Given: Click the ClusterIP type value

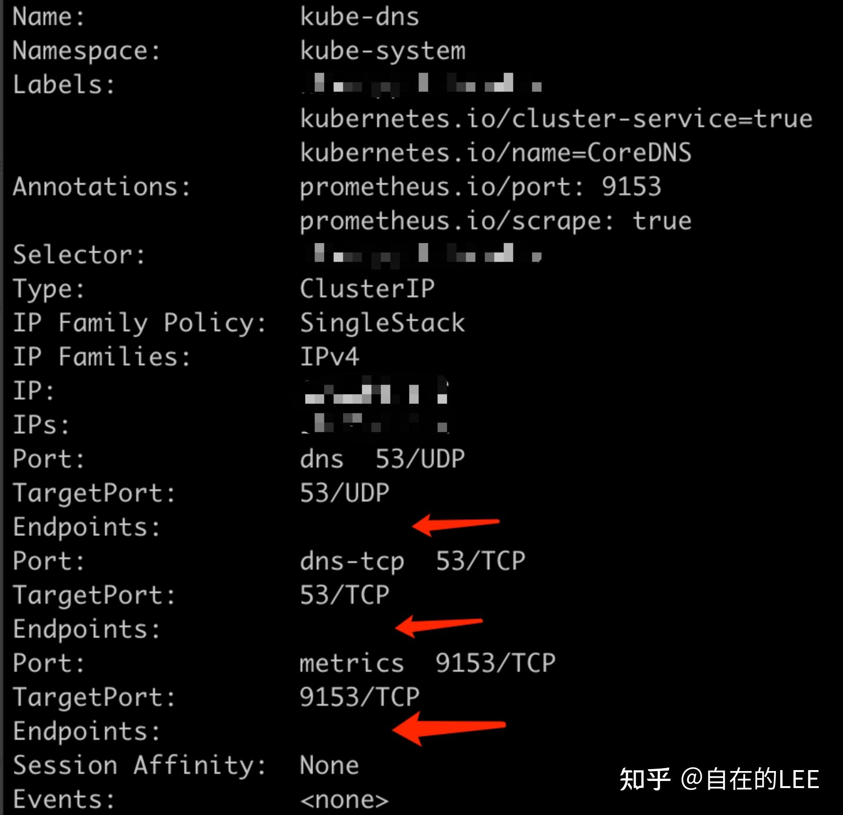Looking at the screenshot, I should click(367, 288).
